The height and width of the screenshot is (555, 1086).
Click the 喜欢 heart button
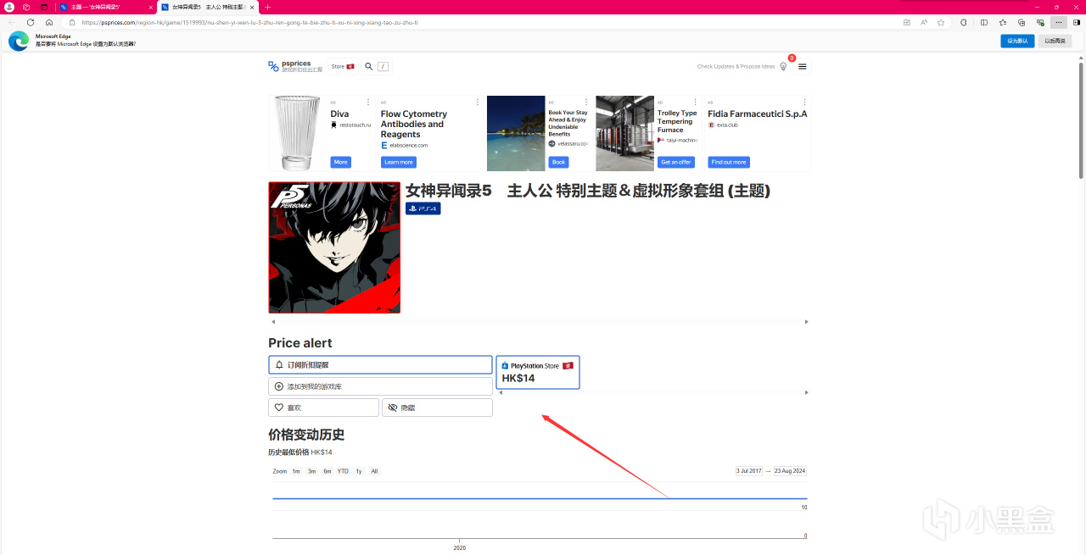pyautogui.click(x=323, y=408)
